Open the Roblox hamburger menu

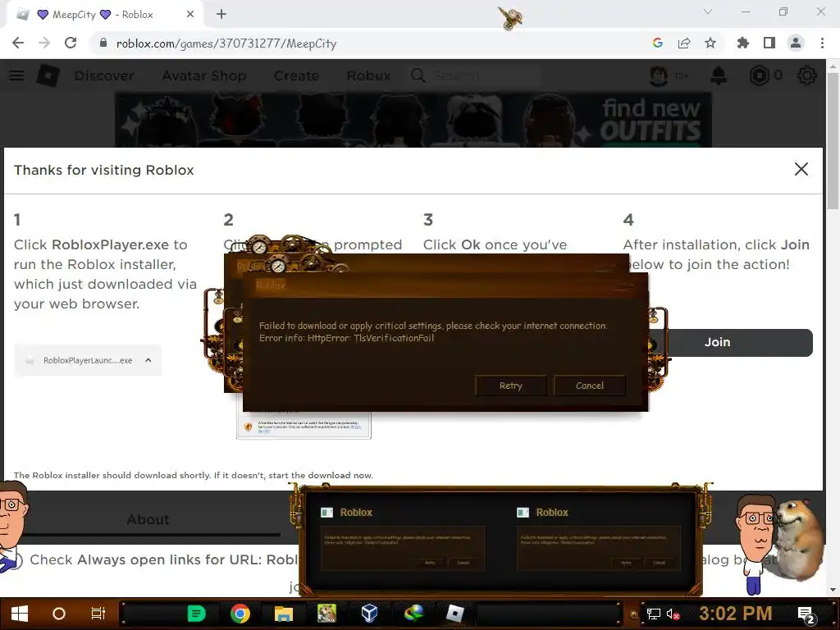coord(16,75)
